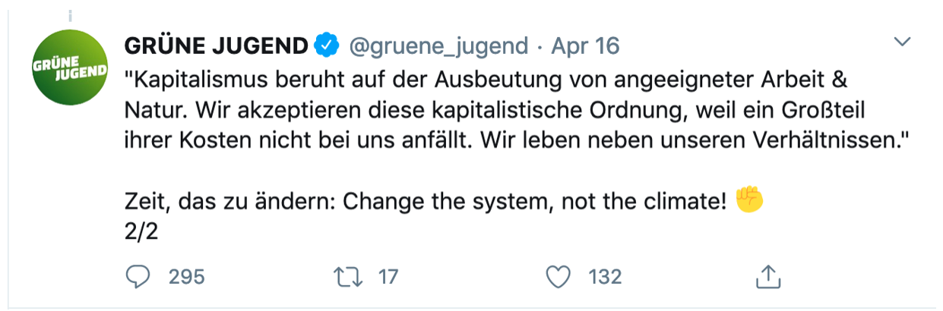Click the 295 replies count
Screen dimensions: 943x311
[186, 277]
